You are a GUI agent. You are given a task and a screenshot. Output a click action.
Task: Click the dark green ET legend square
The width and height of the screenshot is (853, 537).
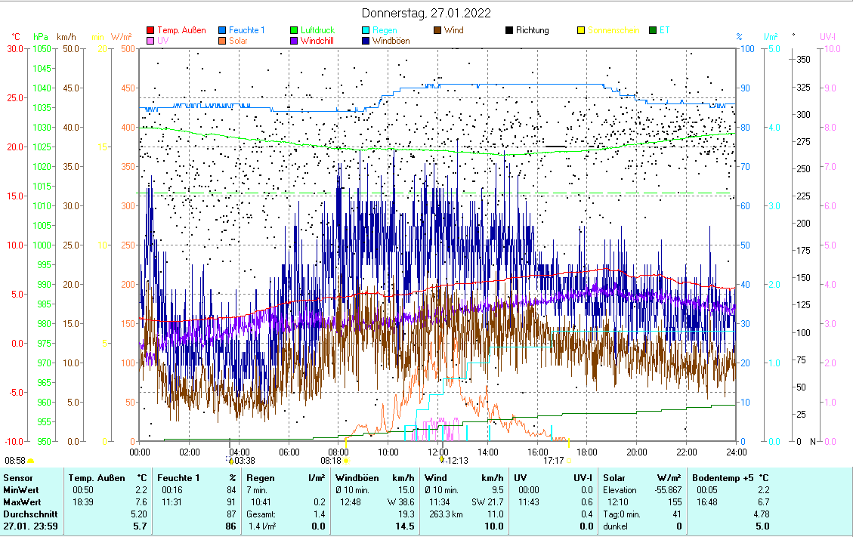point(654,30)
